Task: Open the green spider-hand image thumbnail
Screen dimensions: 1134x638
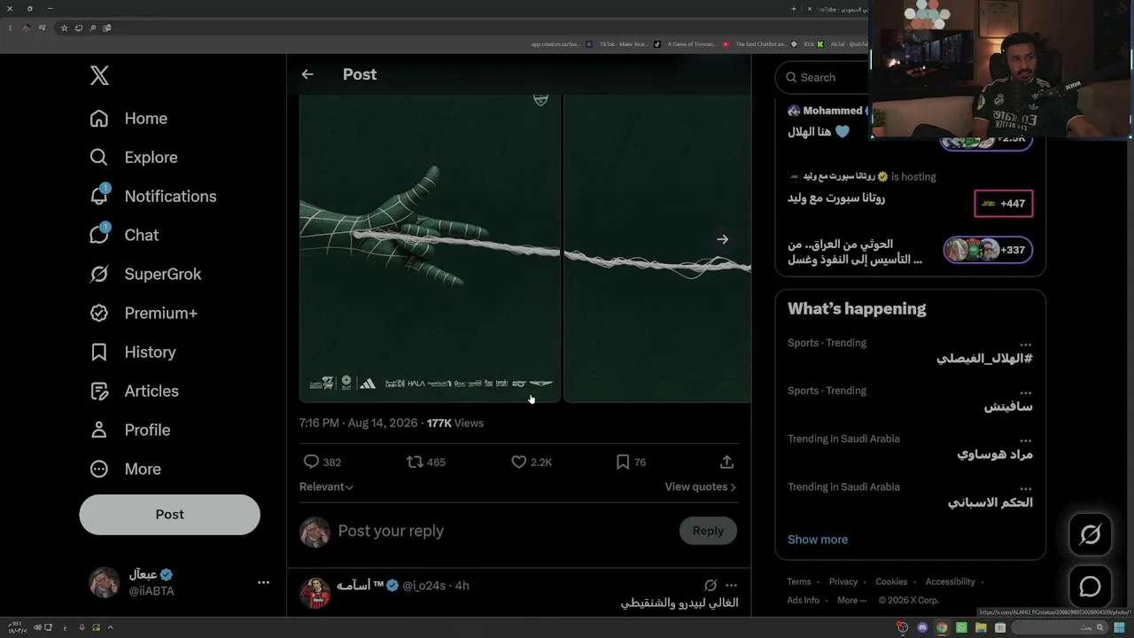Action: pos(430,249)
